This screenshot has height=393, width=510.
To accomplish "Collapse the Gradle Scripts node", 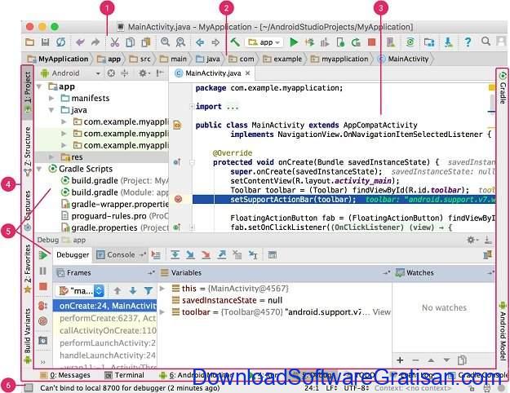I will [x=39, y=169].
